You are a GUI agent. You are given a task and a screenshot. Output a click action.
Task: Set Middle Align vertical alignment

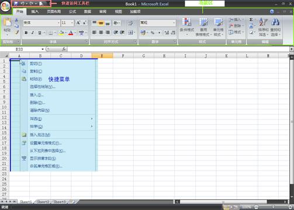101,23
